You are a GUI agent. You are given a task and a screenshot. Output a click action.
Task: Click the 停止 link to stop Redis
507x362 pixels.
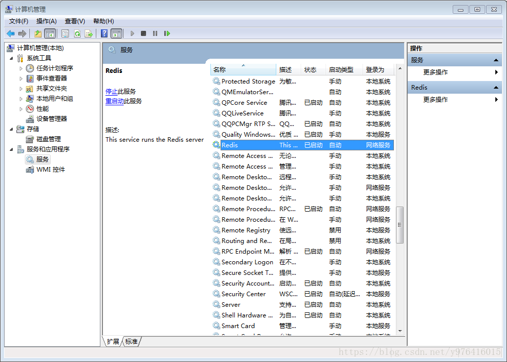click(x=112, y=92)
